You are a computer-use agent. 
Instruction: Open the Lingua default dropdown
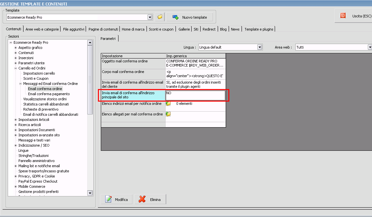tap(260, 47)
